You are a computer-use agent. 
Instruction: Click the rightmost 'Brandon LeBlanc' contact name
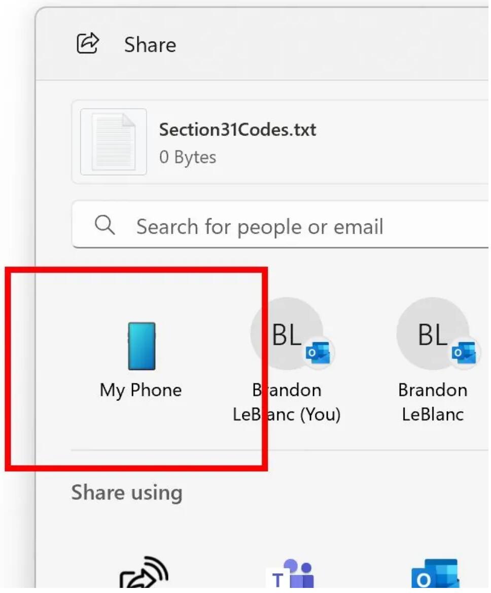433,402
